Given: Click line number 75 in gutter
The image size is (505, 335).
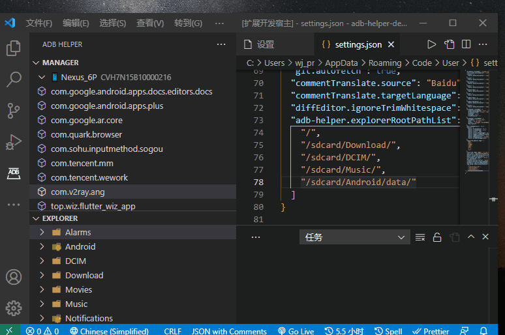Looking at the screenshot, I should (x=258, y=145).
